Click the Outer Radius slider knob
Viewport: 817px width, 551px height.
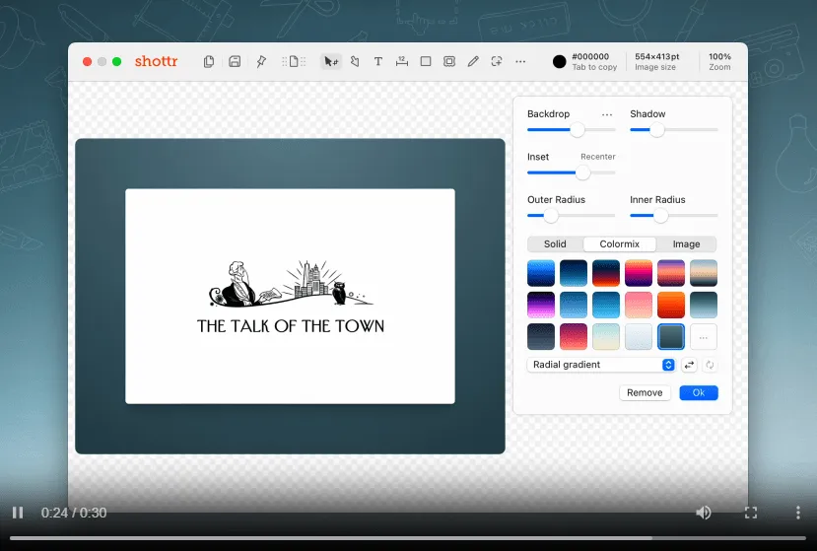(x=551, y=215)
